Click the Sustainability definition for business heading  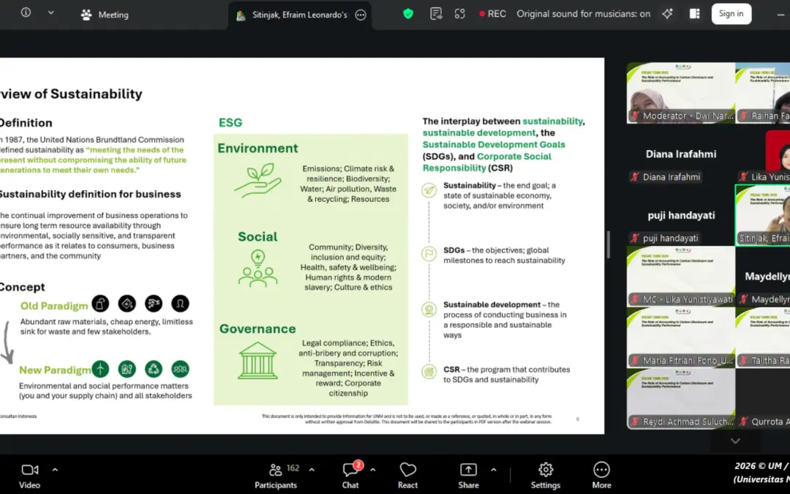pos(90,194)
